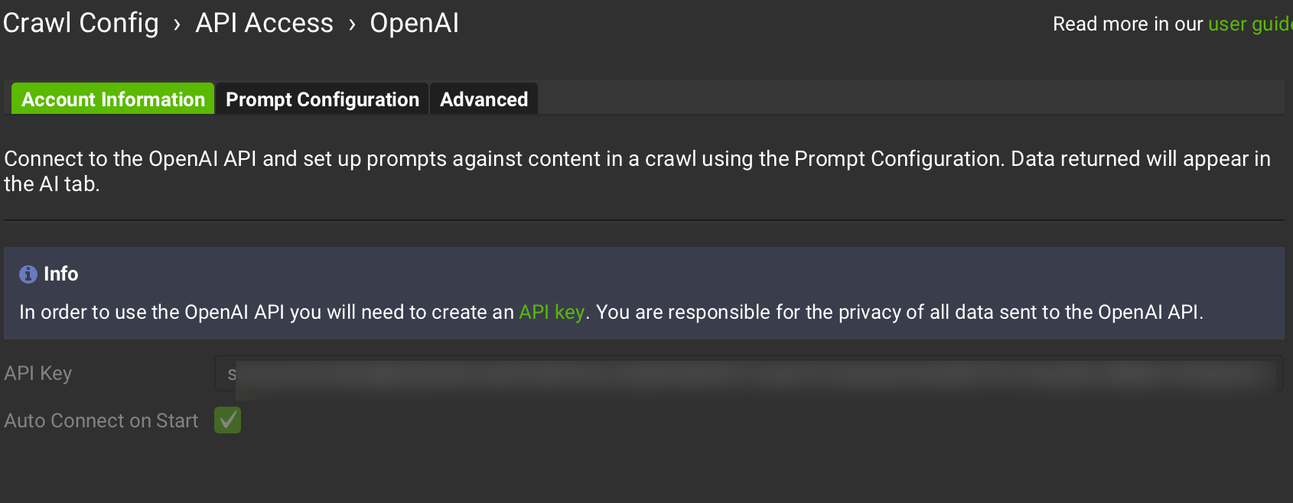Image resolution: width=1293 pixels, height=503 pixels.
Task: Click the horizontal divider below the description
Action: [643, 220]
